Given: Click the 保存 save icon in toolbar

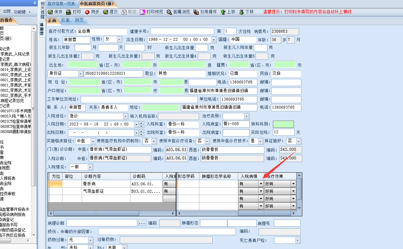Looking at the screenshot, I should [x=50, y=12].
